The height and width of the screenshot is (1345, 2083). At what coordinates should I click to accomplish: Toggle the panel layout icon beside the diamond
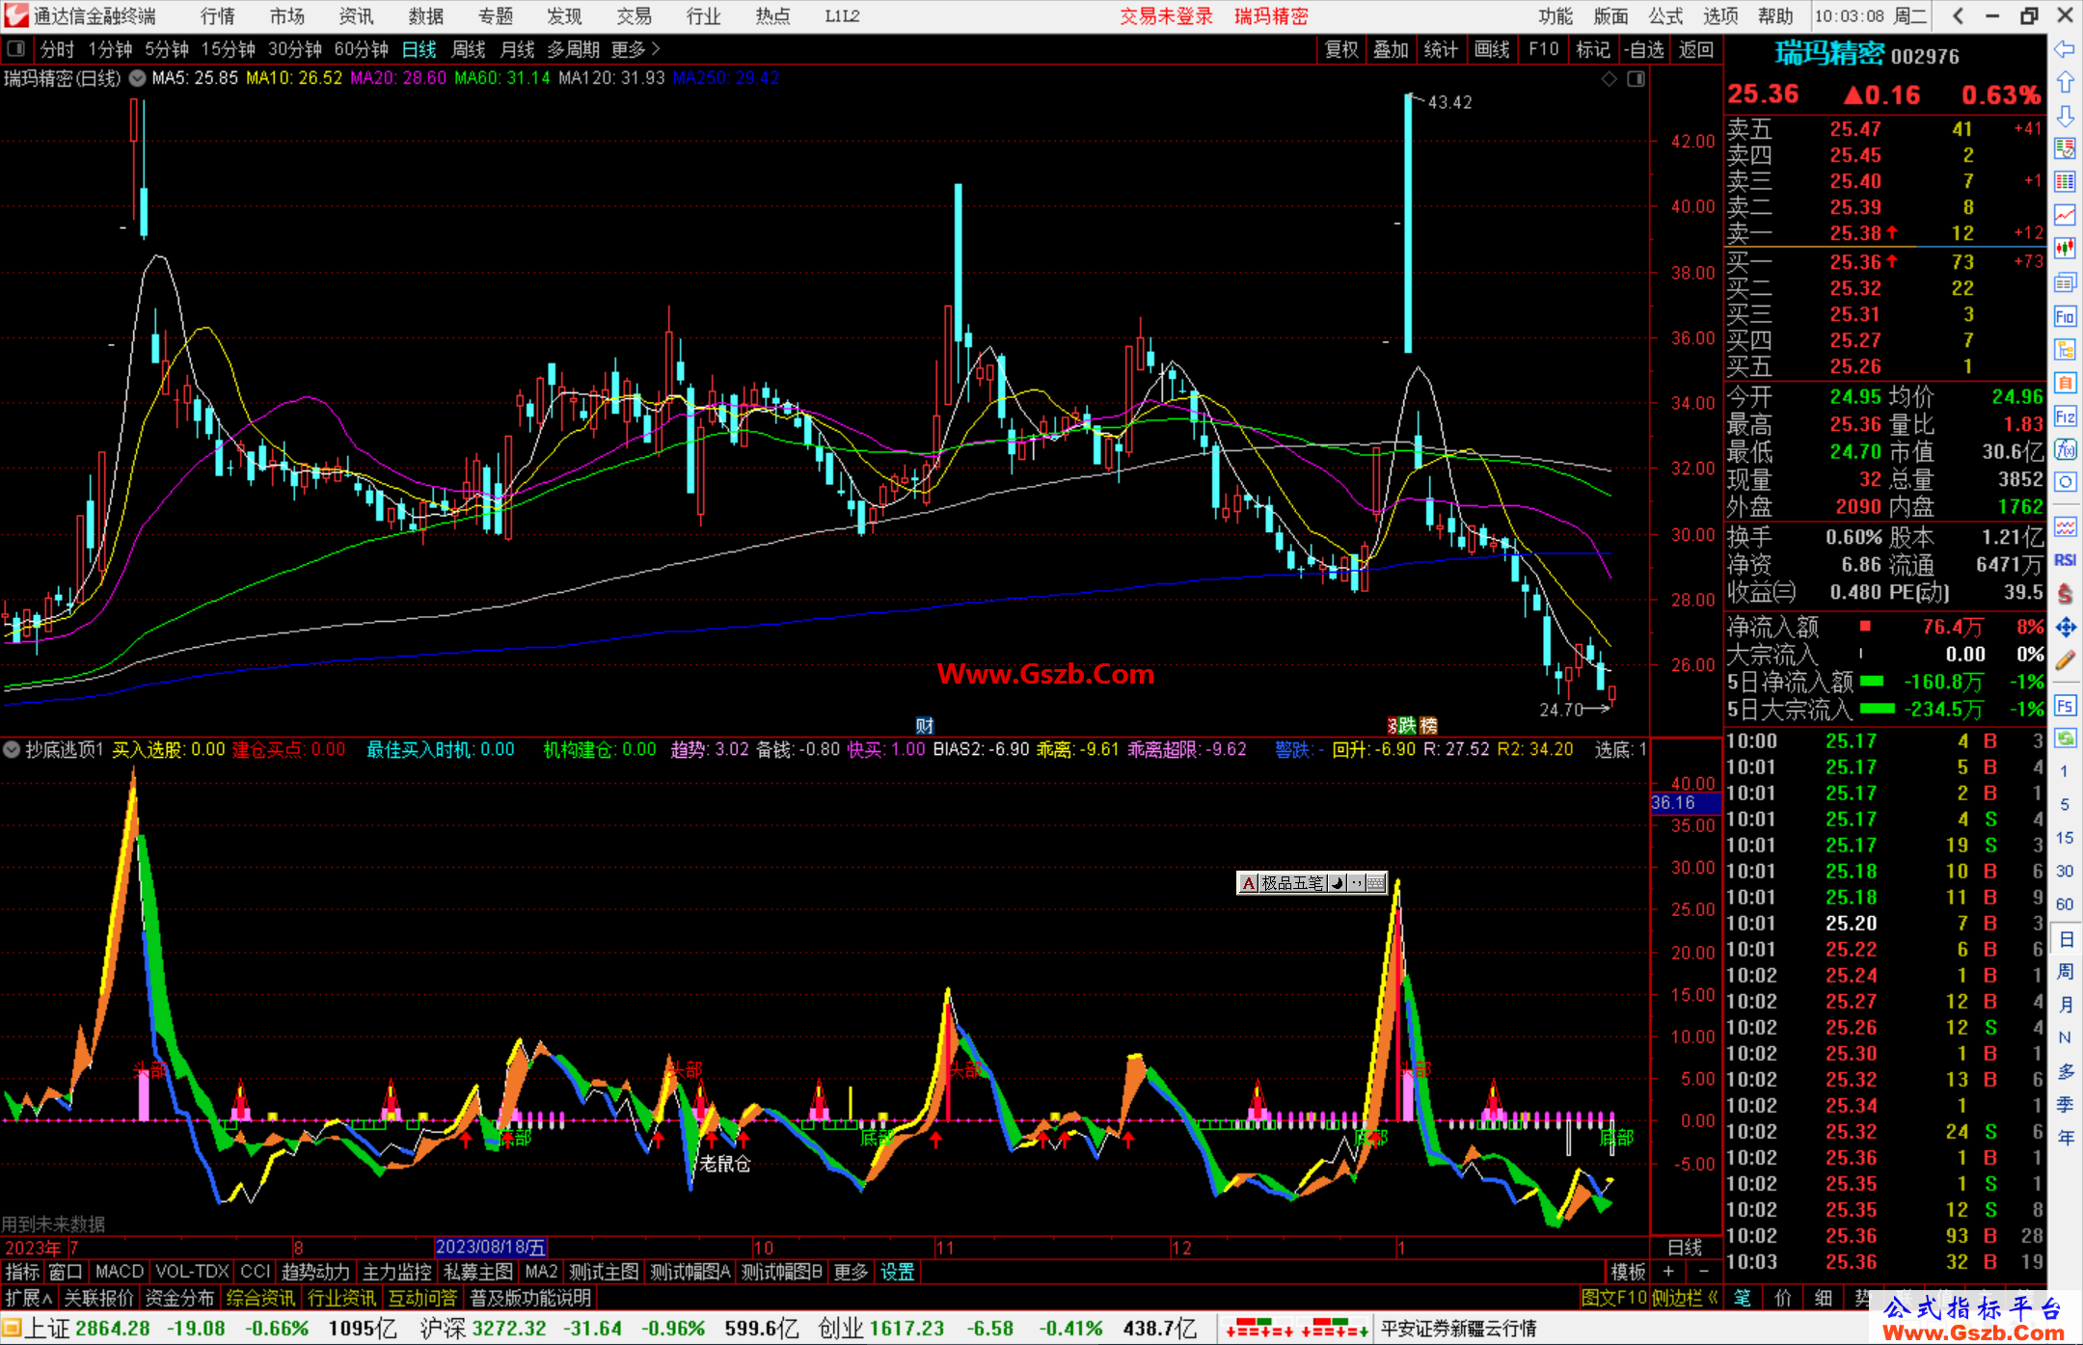pos(1636,79)
